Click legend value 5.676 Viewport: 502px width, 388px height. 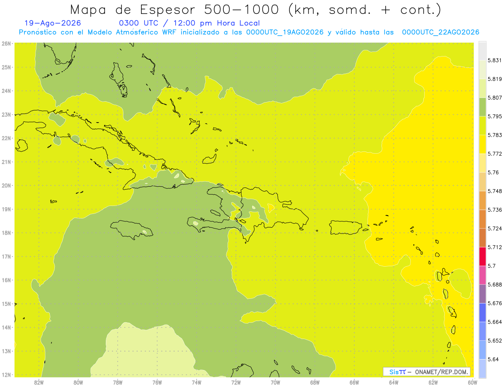(x=494, y=303)
